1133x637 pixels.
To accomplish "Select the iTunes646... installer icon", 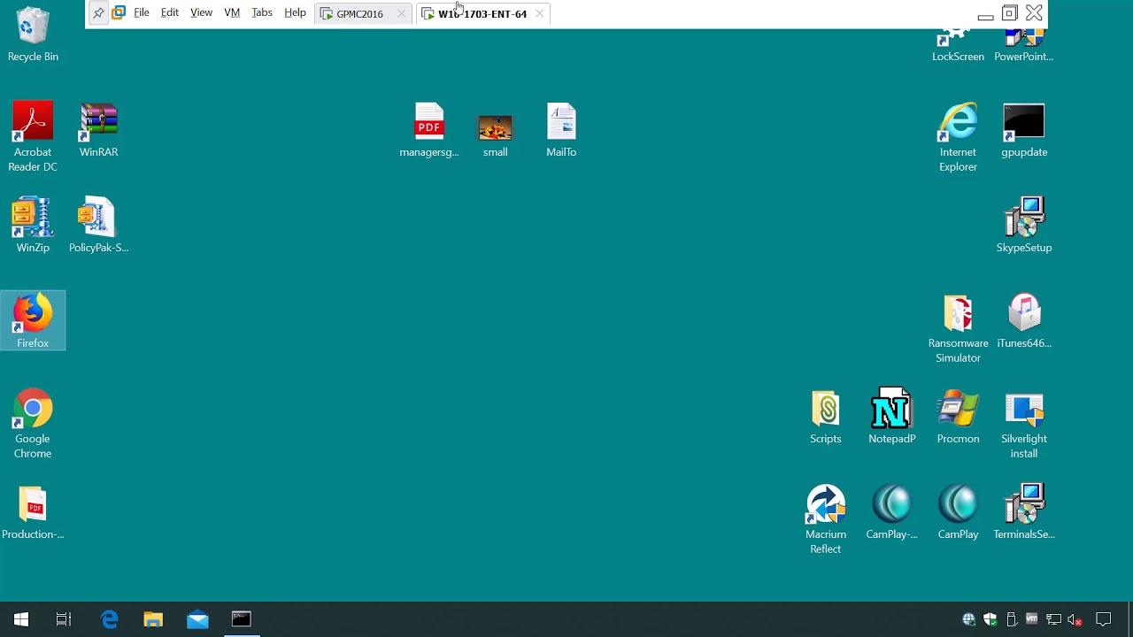I will [1024, 321].
